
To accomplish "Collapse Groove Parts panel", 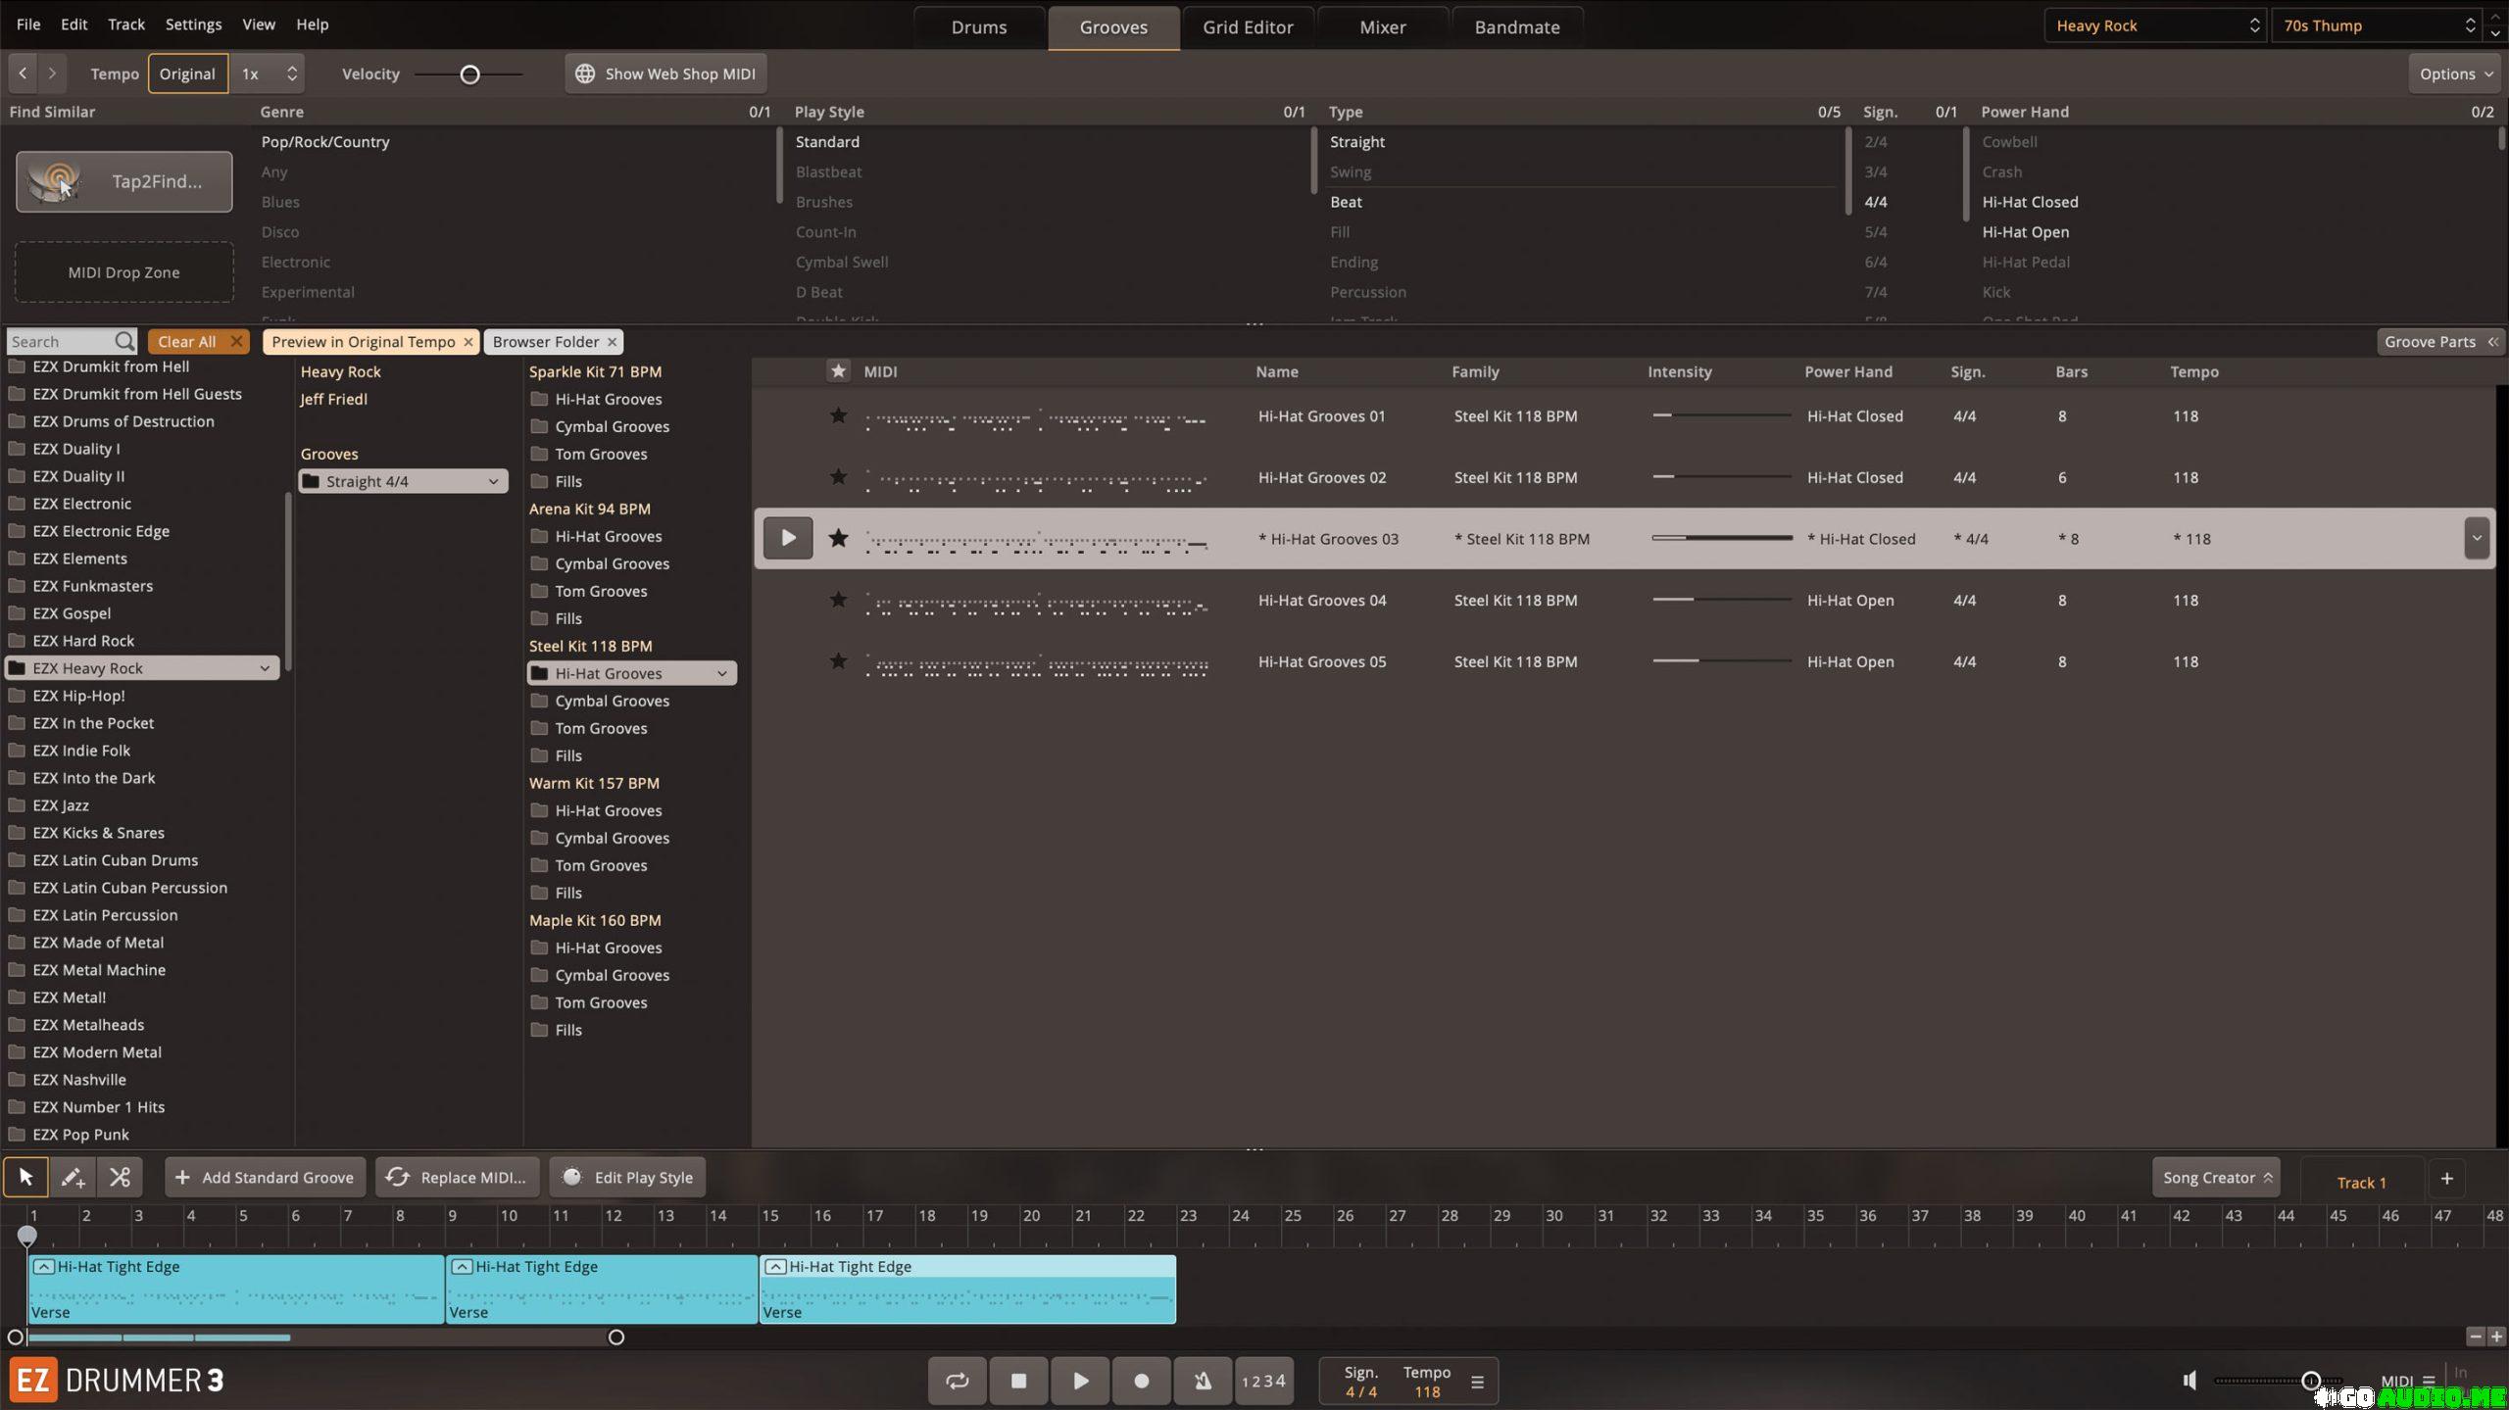I will click(x=2440, y=341).
